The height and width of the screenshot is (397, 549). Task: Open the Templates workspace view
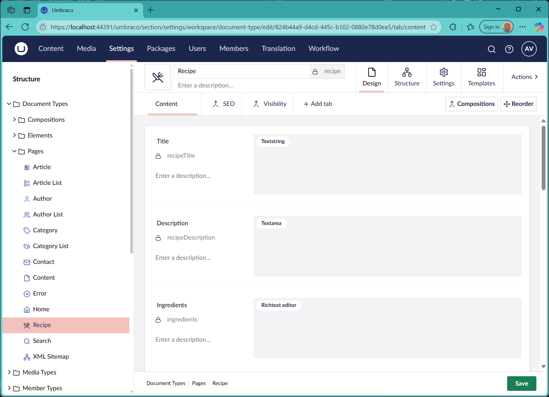coord(482,77)
